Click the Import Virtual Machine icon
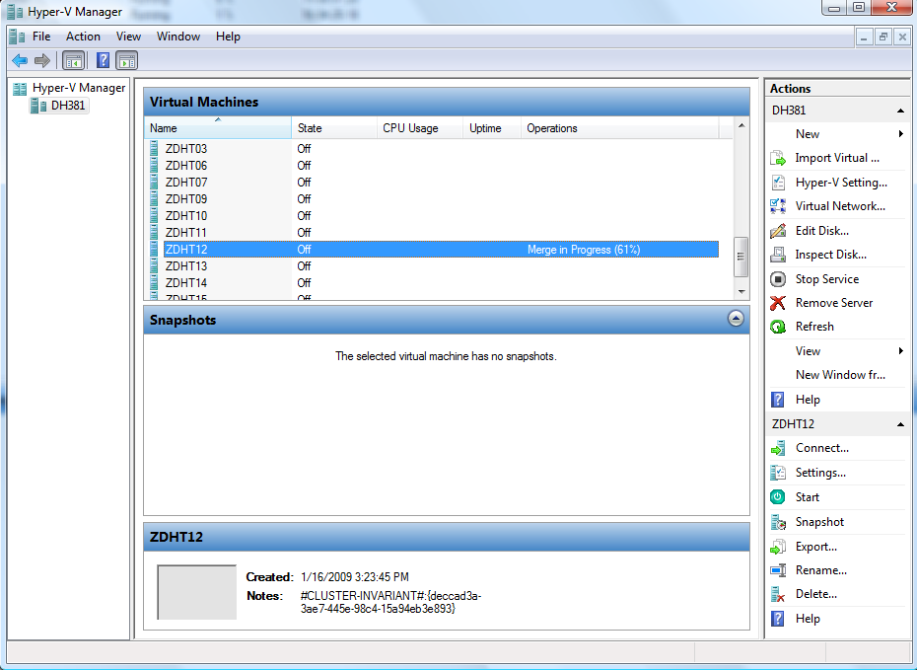The width and height of the screenshot is (917, 670). click(x=778, y=158)
